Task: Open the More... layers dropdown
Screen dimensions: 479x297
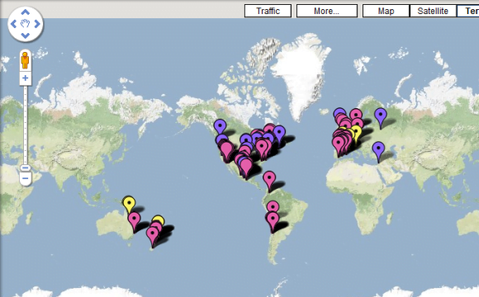Action: 327,11
